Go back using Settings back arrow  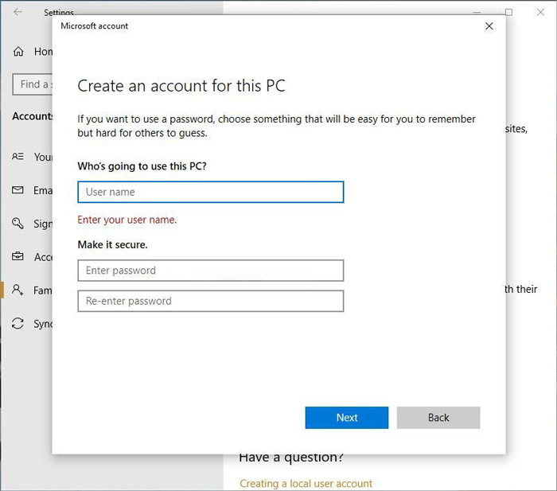tap(18, 12)
